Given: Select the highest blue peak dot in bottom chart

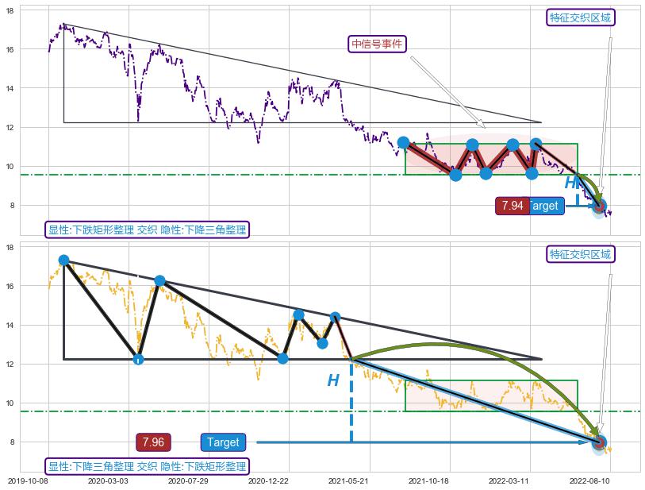Looking at the screenshot, I should click(63, 260).
